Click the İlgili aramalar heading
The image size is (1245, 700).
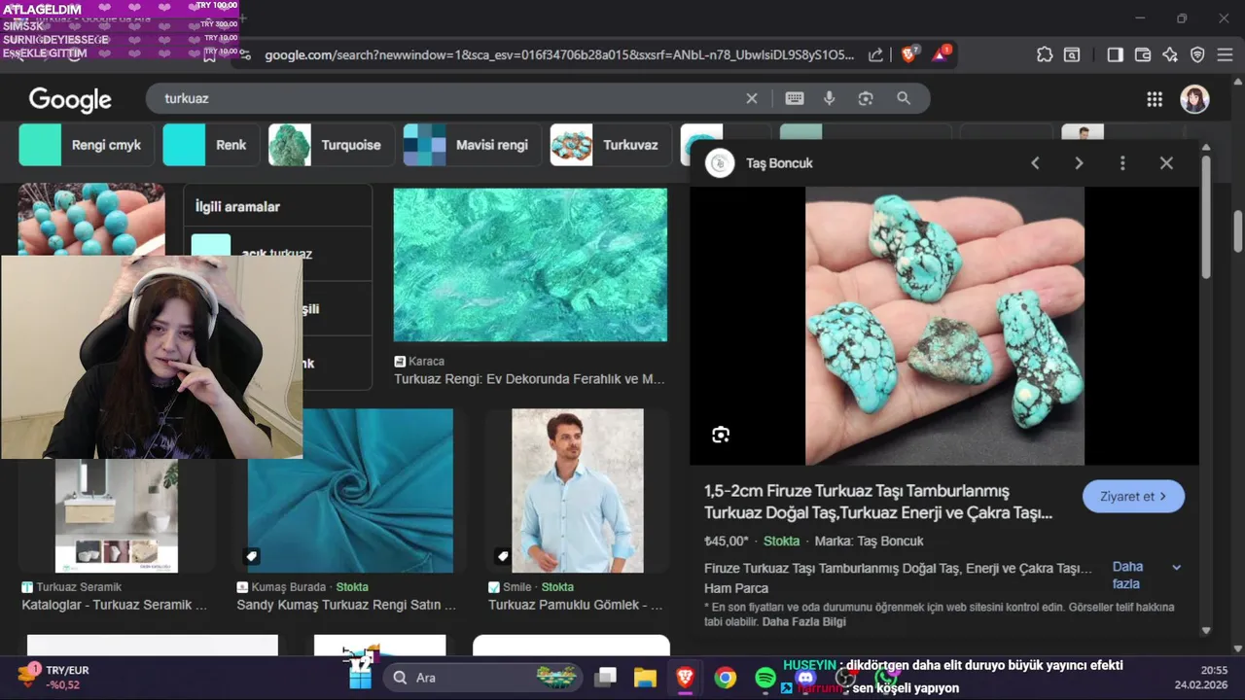(x=237, y=206)
